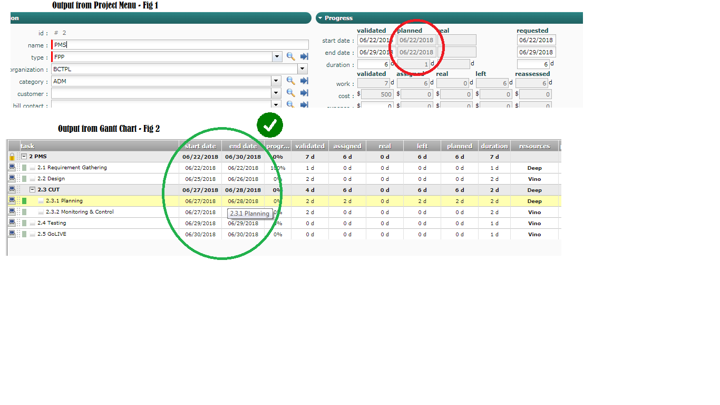Screen dimensions: 720x405
Task: Open the organization dropdown showing BCTPL
Action: pyautogui.click(x=302, y=69)
